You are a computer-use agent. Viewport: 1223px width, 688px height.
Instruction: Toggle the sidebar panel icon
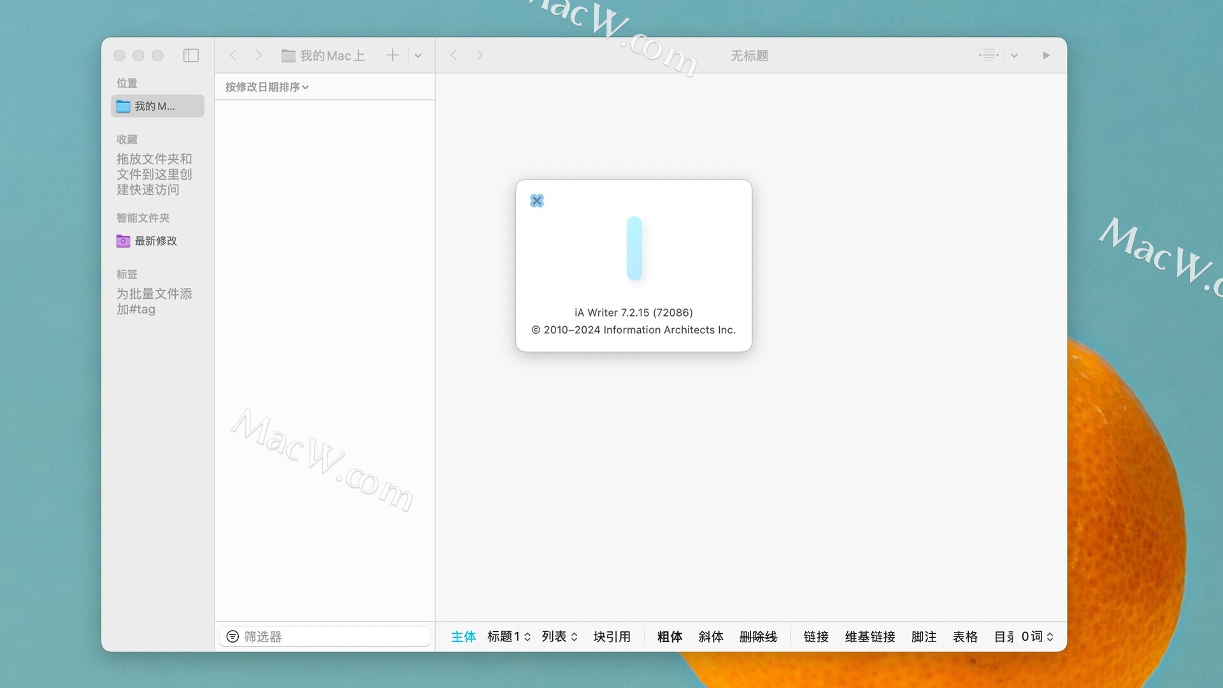click(191, 55)
